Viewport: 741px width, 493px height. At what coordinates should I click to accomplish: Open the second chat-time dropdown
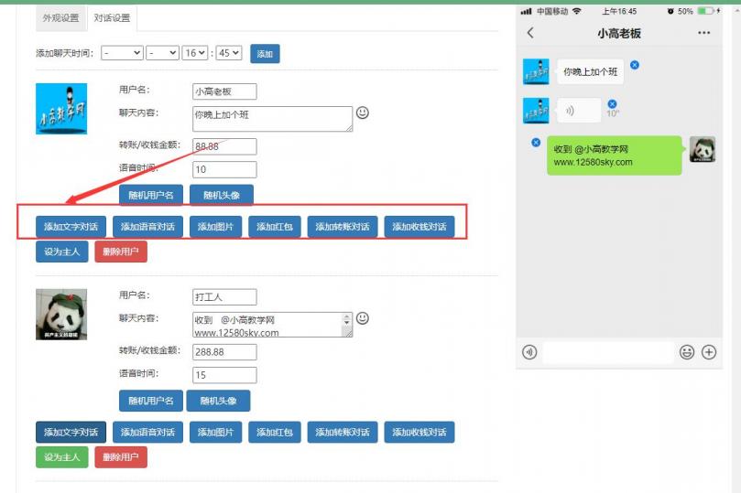[x=162, y=53]
